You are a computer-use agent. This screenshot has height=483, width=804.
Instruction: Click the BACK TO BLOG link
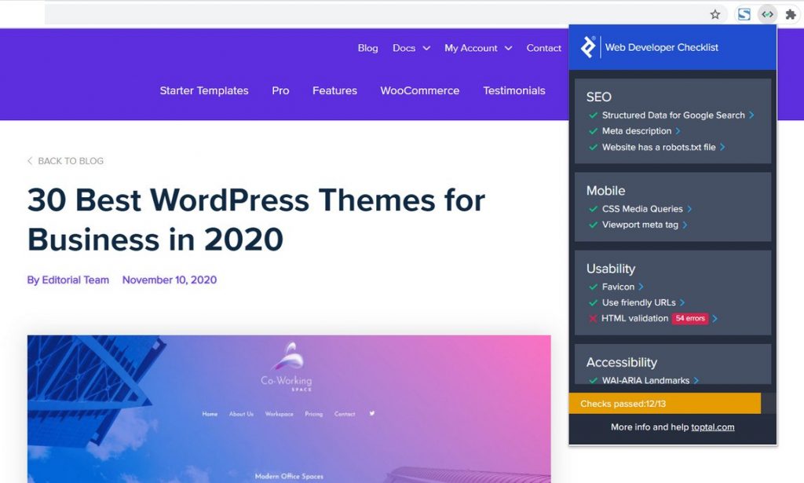click(65, 160)
